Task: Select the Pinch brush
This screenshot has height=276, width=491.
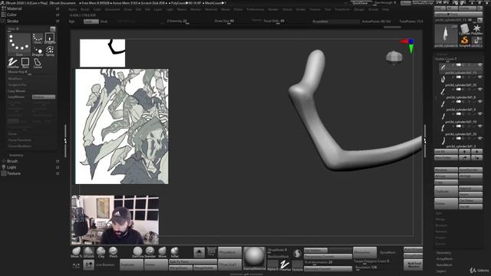Action: (114, 252)
